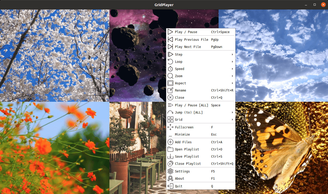Click the Play / Pause [ALL] double-triangle icon
The height and width of the screenshot is (194, 328).
(170, 105)
